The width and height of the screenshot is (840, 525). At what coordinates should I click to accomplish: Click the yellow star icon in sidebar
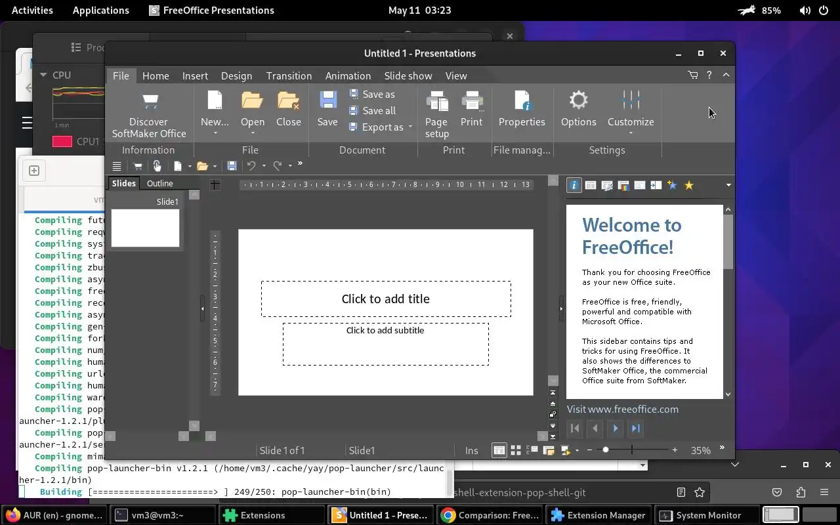(x=688, y=185)
